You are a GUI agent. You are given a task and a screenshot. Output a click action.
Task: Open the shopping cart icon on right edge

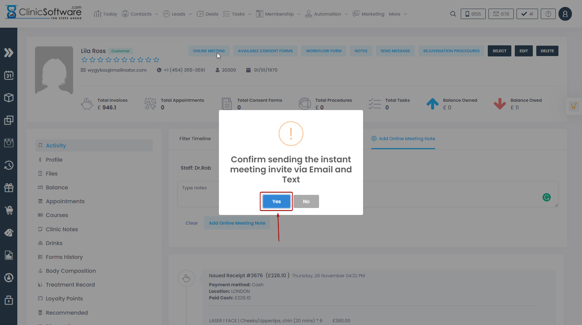[574, 106]
